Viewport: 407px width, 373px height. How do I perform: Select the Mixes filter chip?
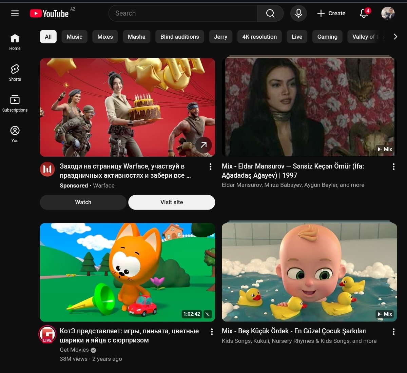pyautogui.click(x=105, y=37)
